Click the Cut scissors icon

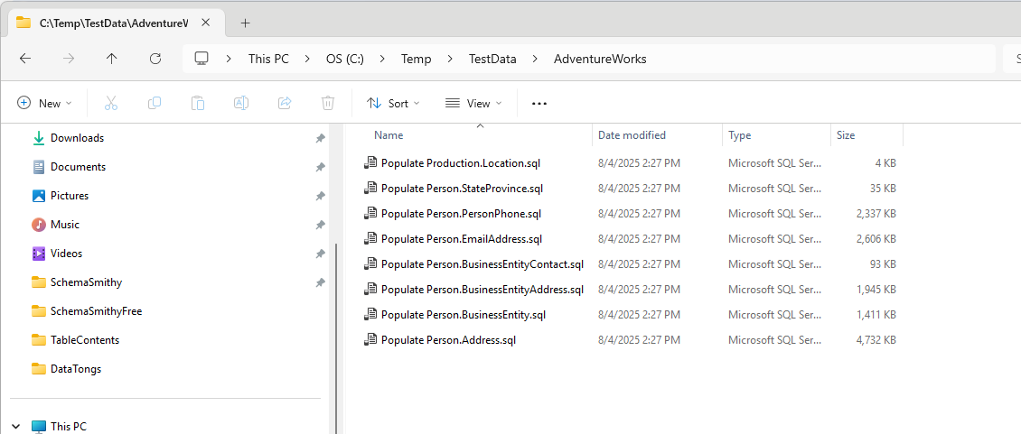tap(111, 103)
